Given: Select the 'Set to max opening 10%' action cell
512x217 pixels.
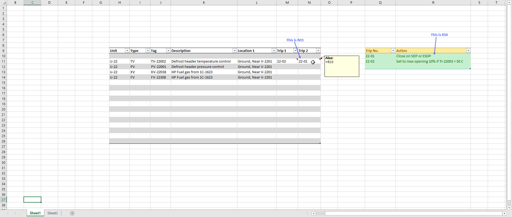Looking at the screenshot, I should [433, 61].
